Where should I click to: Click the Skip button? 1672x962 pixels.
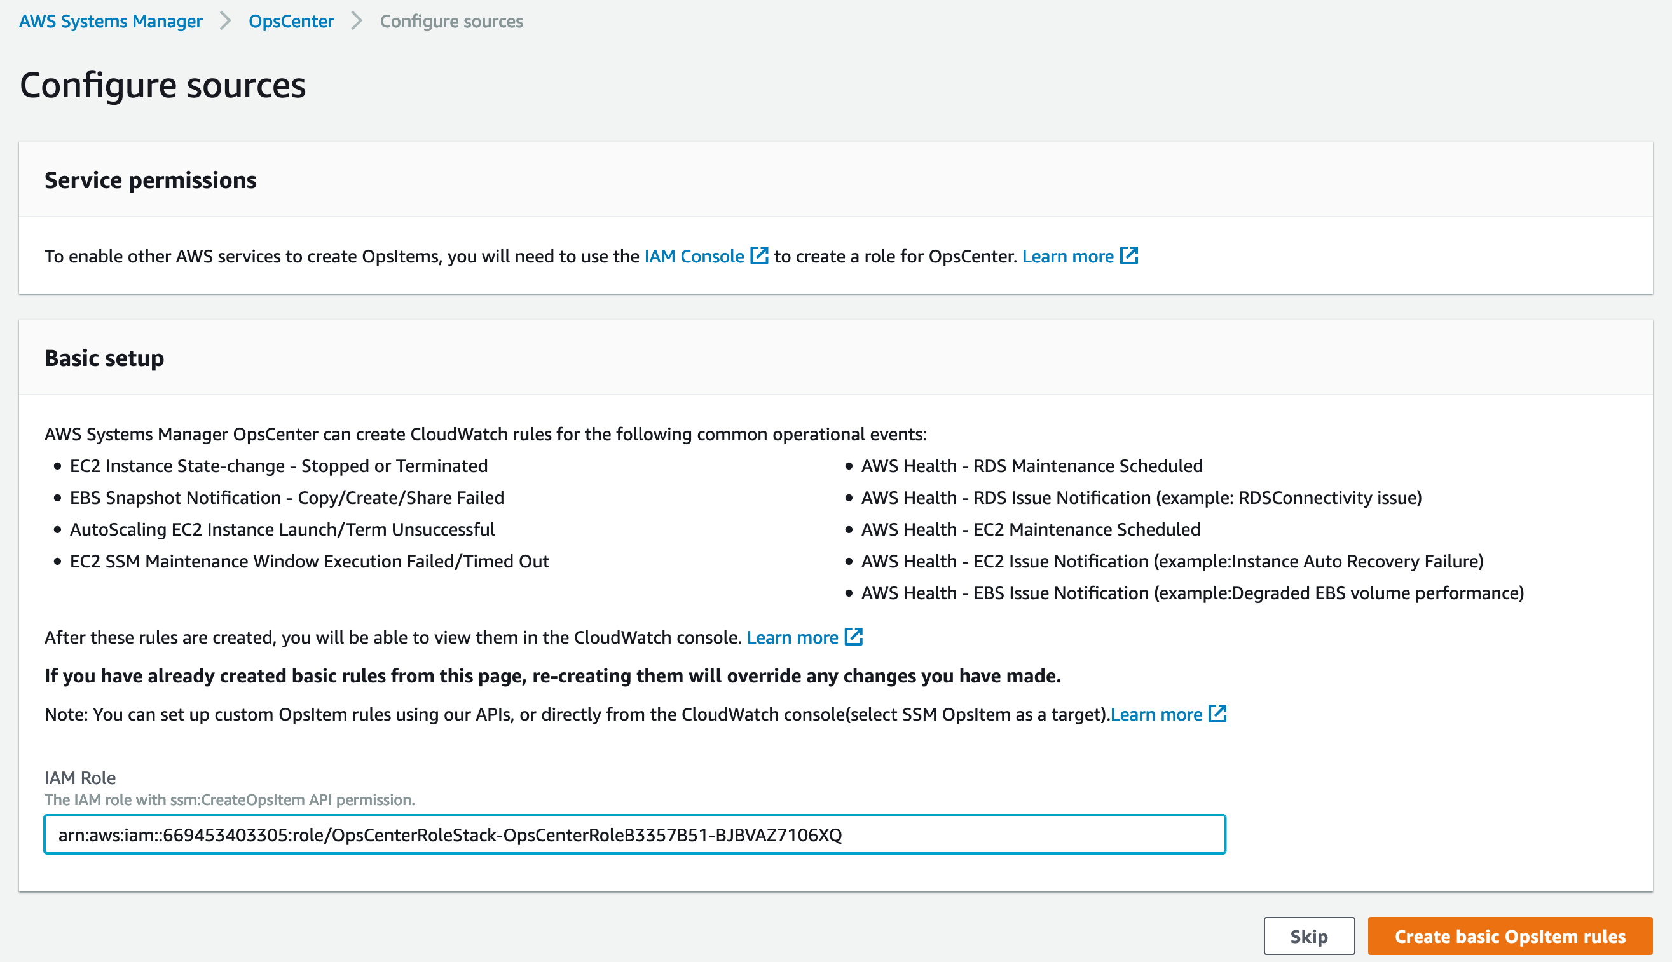tap(1309, 936)
